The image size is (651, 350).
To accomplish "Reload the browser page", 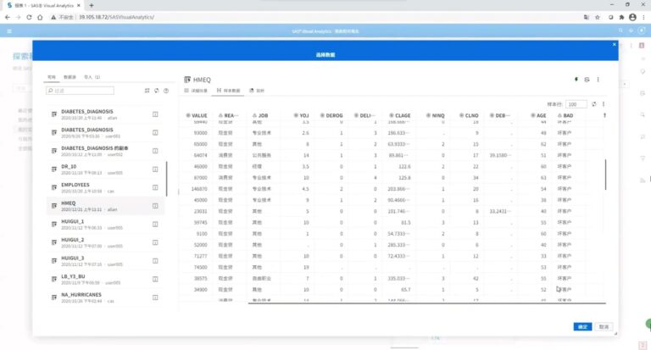I will click(29, 17).
